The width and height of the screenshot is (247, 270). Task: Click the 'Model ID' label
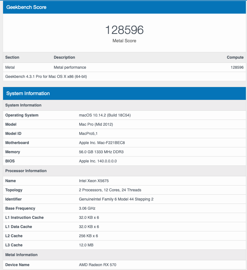(13, 133)
